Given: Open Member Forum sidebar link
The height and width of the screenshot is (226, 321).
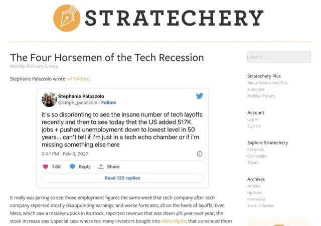Looking at the screenshot, I should [x=261, y=96].
